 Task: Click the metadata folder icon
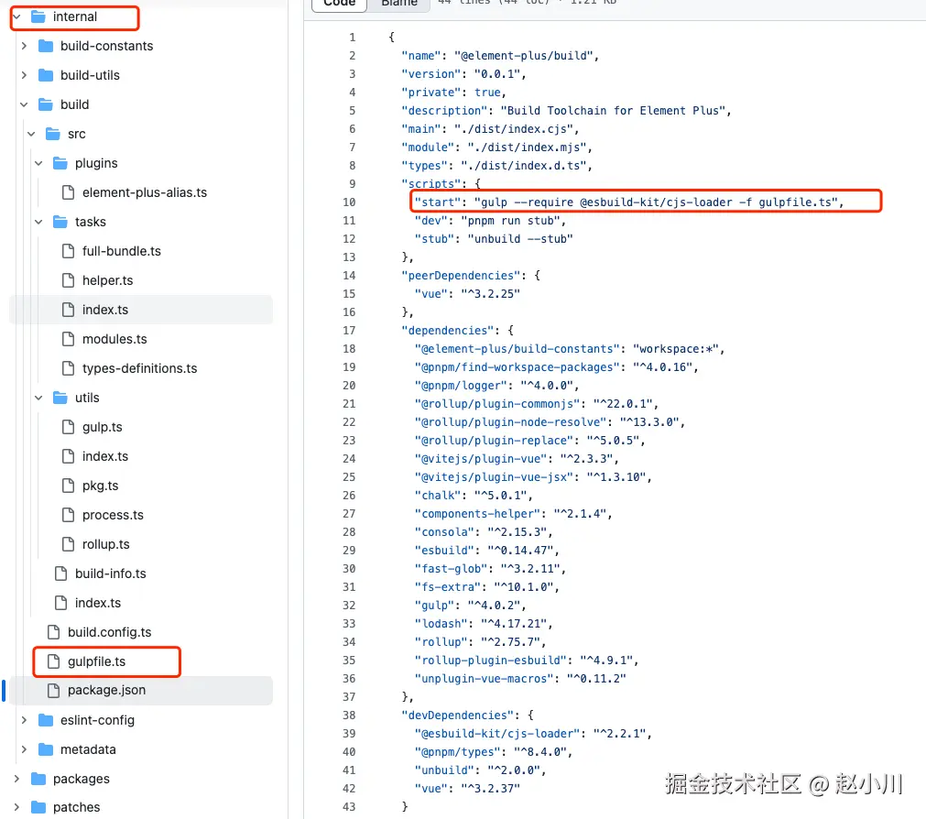click(x=46, y=749)
